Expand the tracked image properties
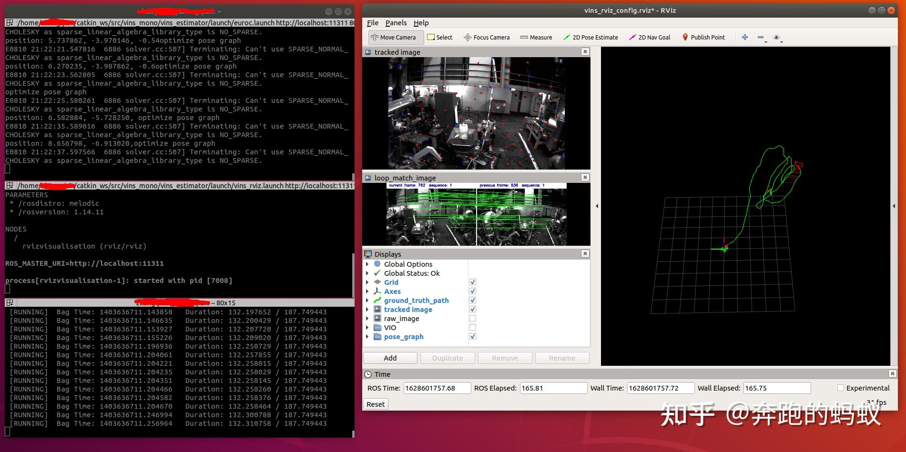Screen dimensions: 906x452 [367, 309]
